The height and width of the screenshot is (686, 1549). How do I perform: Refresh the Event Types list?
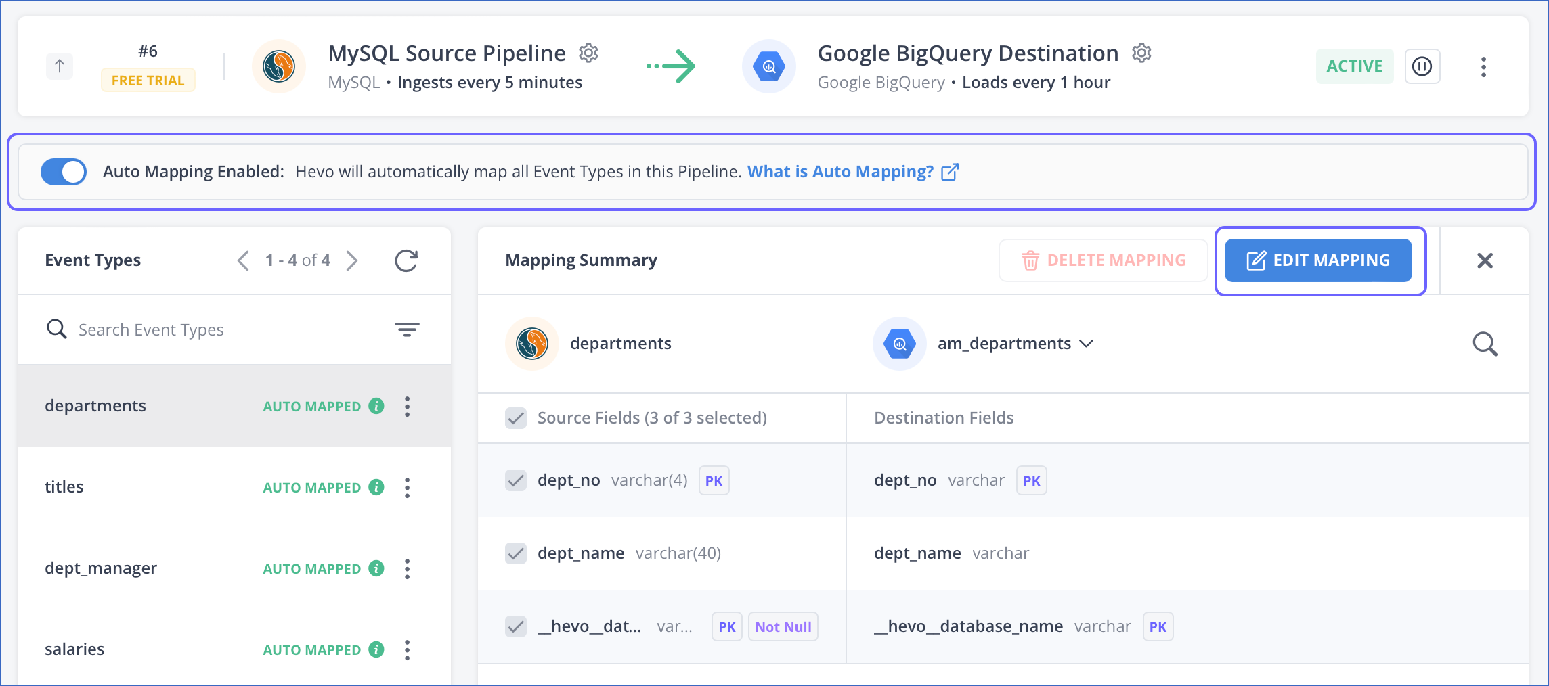pyautogui.click(x=406, y=260)
